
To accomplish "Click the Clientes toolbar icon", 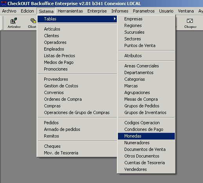I will click(x=32, y=23).
